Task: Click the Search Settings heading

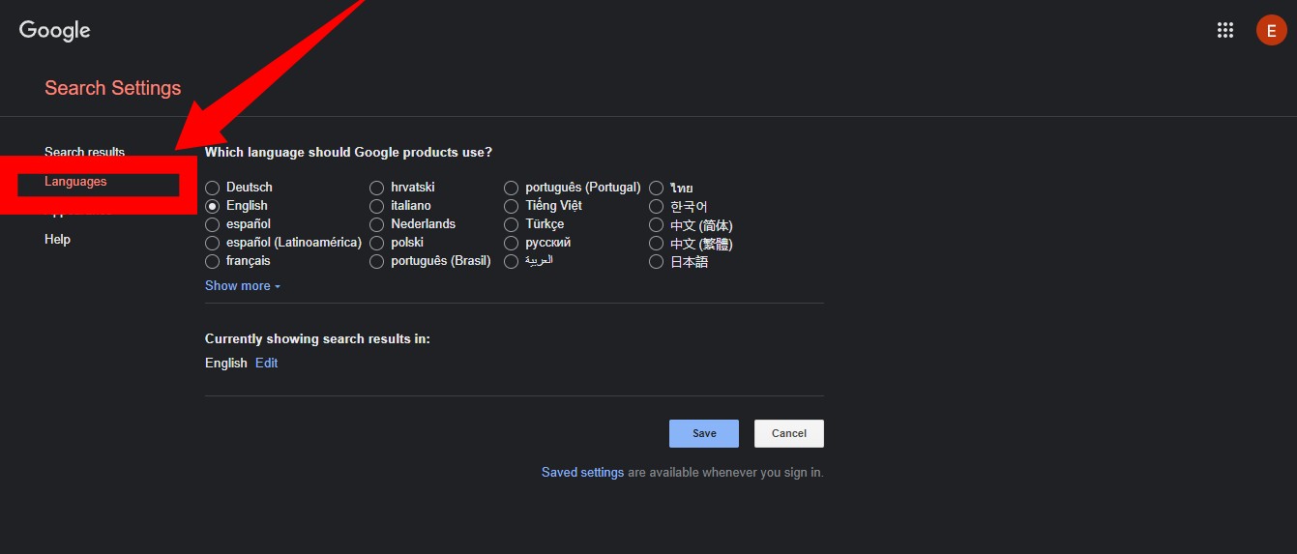Action: [x=113, y=88]
